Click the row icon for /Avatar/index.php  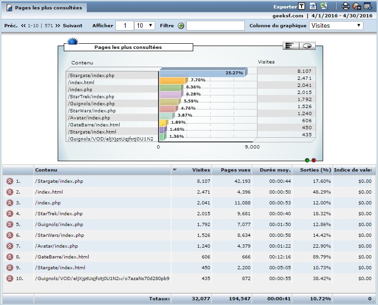point(10,246)
